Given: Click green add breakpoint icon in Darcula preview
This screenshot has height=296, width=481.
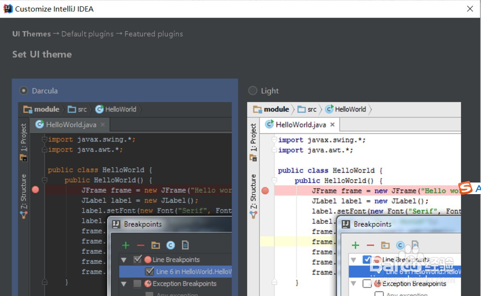Looking at the screenshot, I should click(x=126, y=245).
